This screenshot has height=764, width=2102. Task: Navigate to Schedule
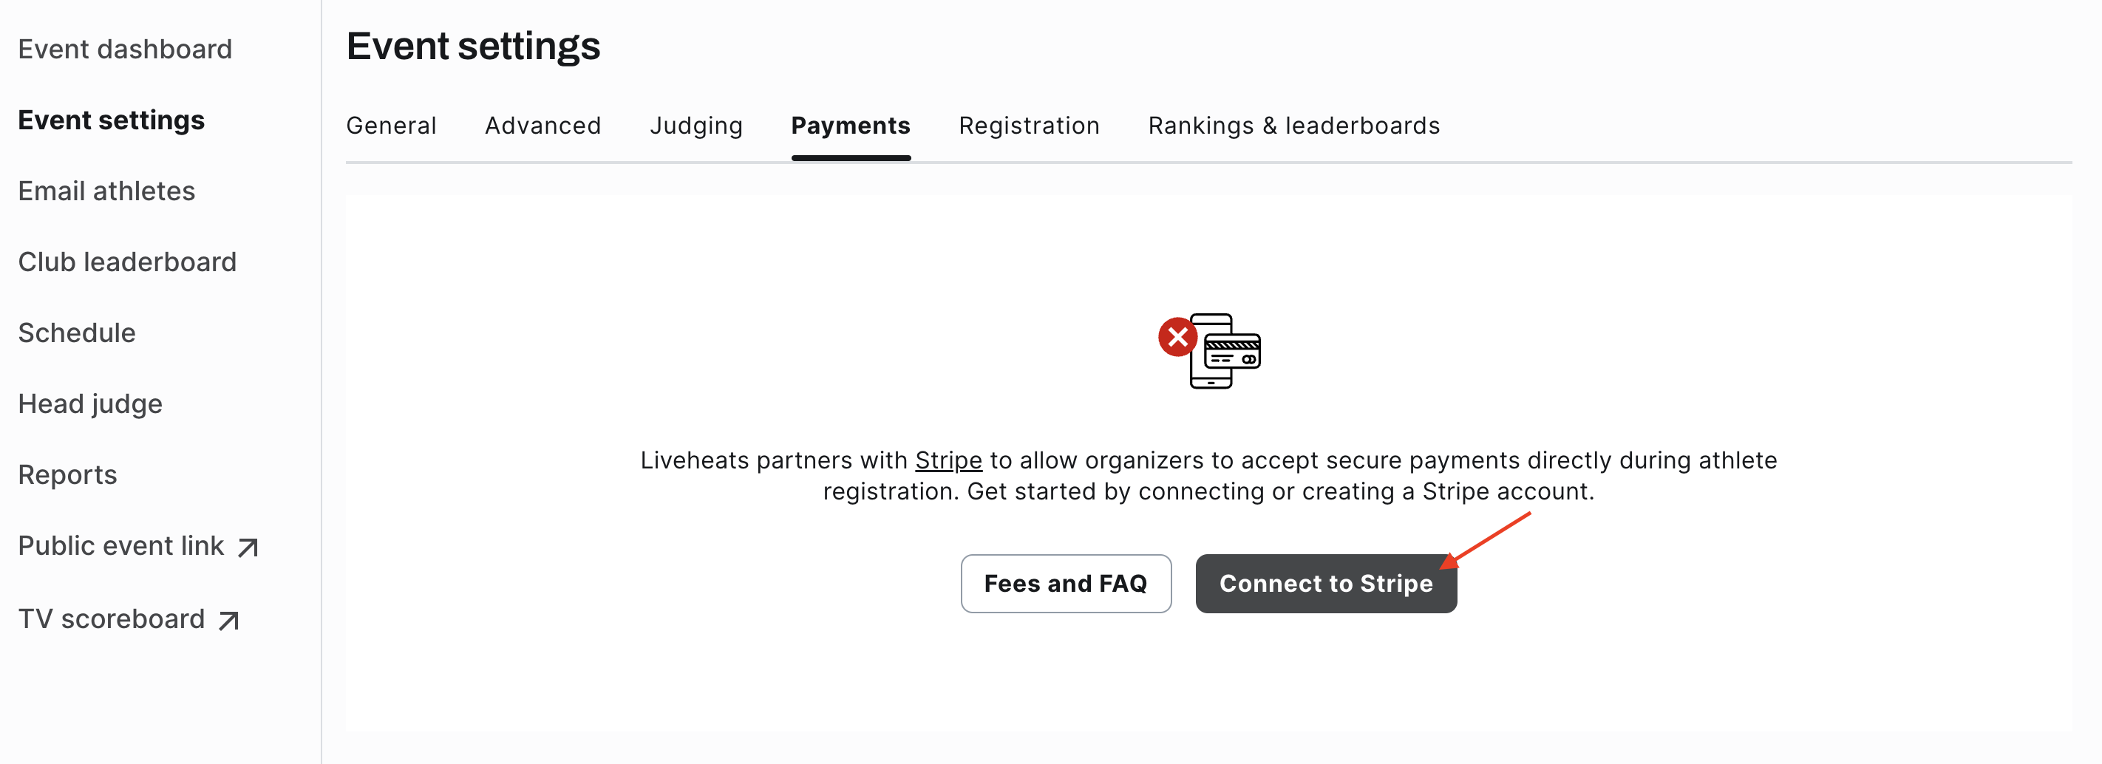(x=77, y=332)
